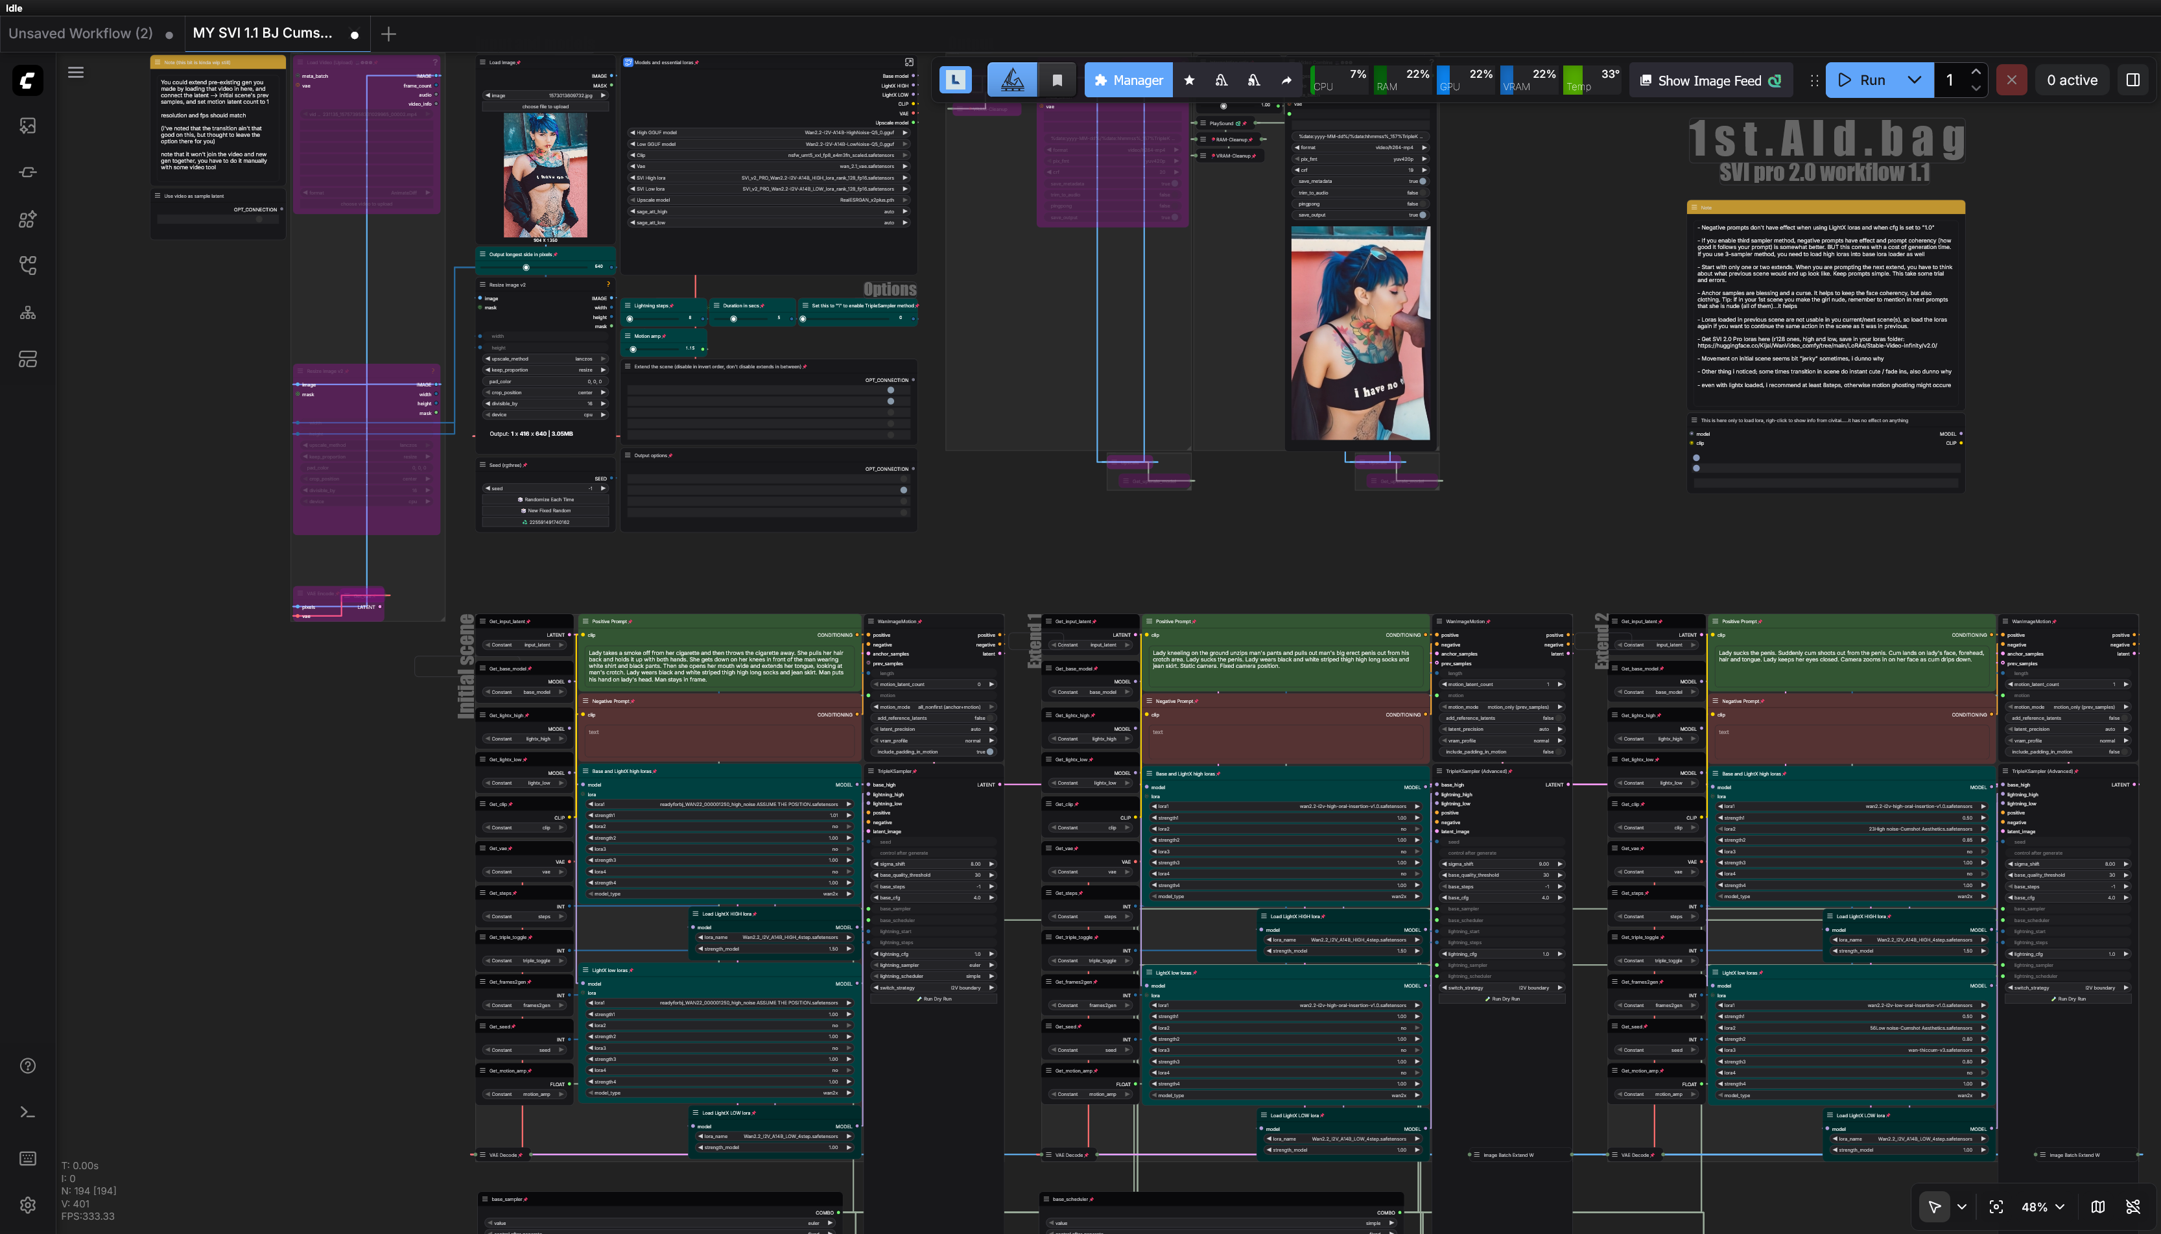This screenshot has width=2161, height=1234.
Task: Click the bookmark icon in top toolbar
Action: tap(1057, 80)
